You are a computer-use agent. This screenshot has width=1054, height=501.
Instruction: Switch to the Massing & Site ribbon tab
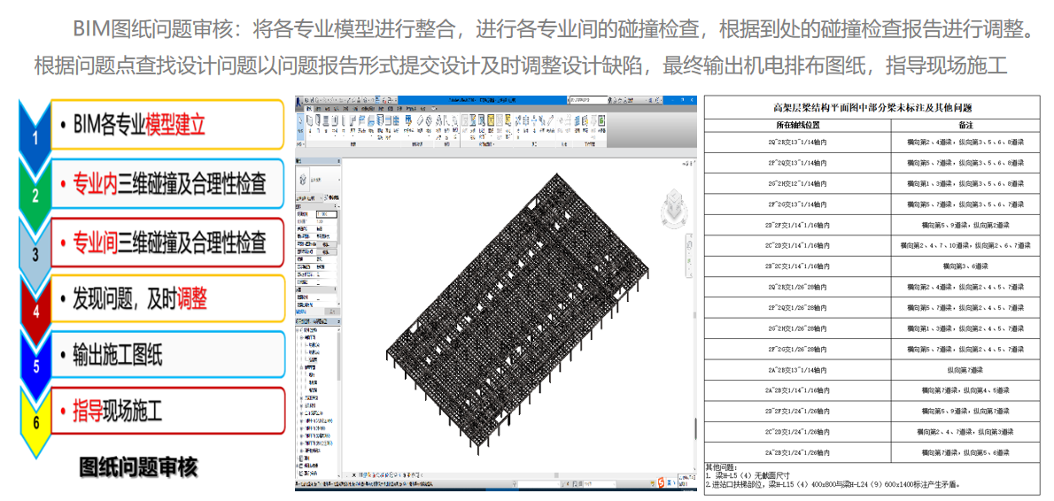tap(368, 109)
